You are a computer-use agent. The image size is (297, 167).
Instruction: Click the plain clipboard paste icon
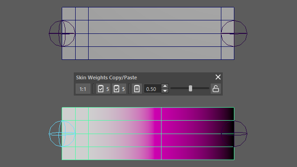(136, 89)
